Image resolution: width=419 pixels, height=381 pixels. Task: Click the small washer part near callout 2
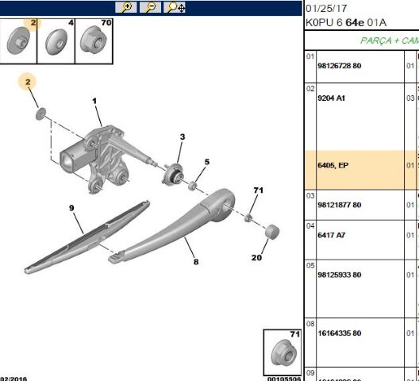pyautogui.click(x=40, y=114)
